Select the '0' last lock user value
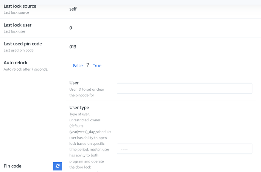This screenshot has height=172, width=261. click(x=71, y=28)
